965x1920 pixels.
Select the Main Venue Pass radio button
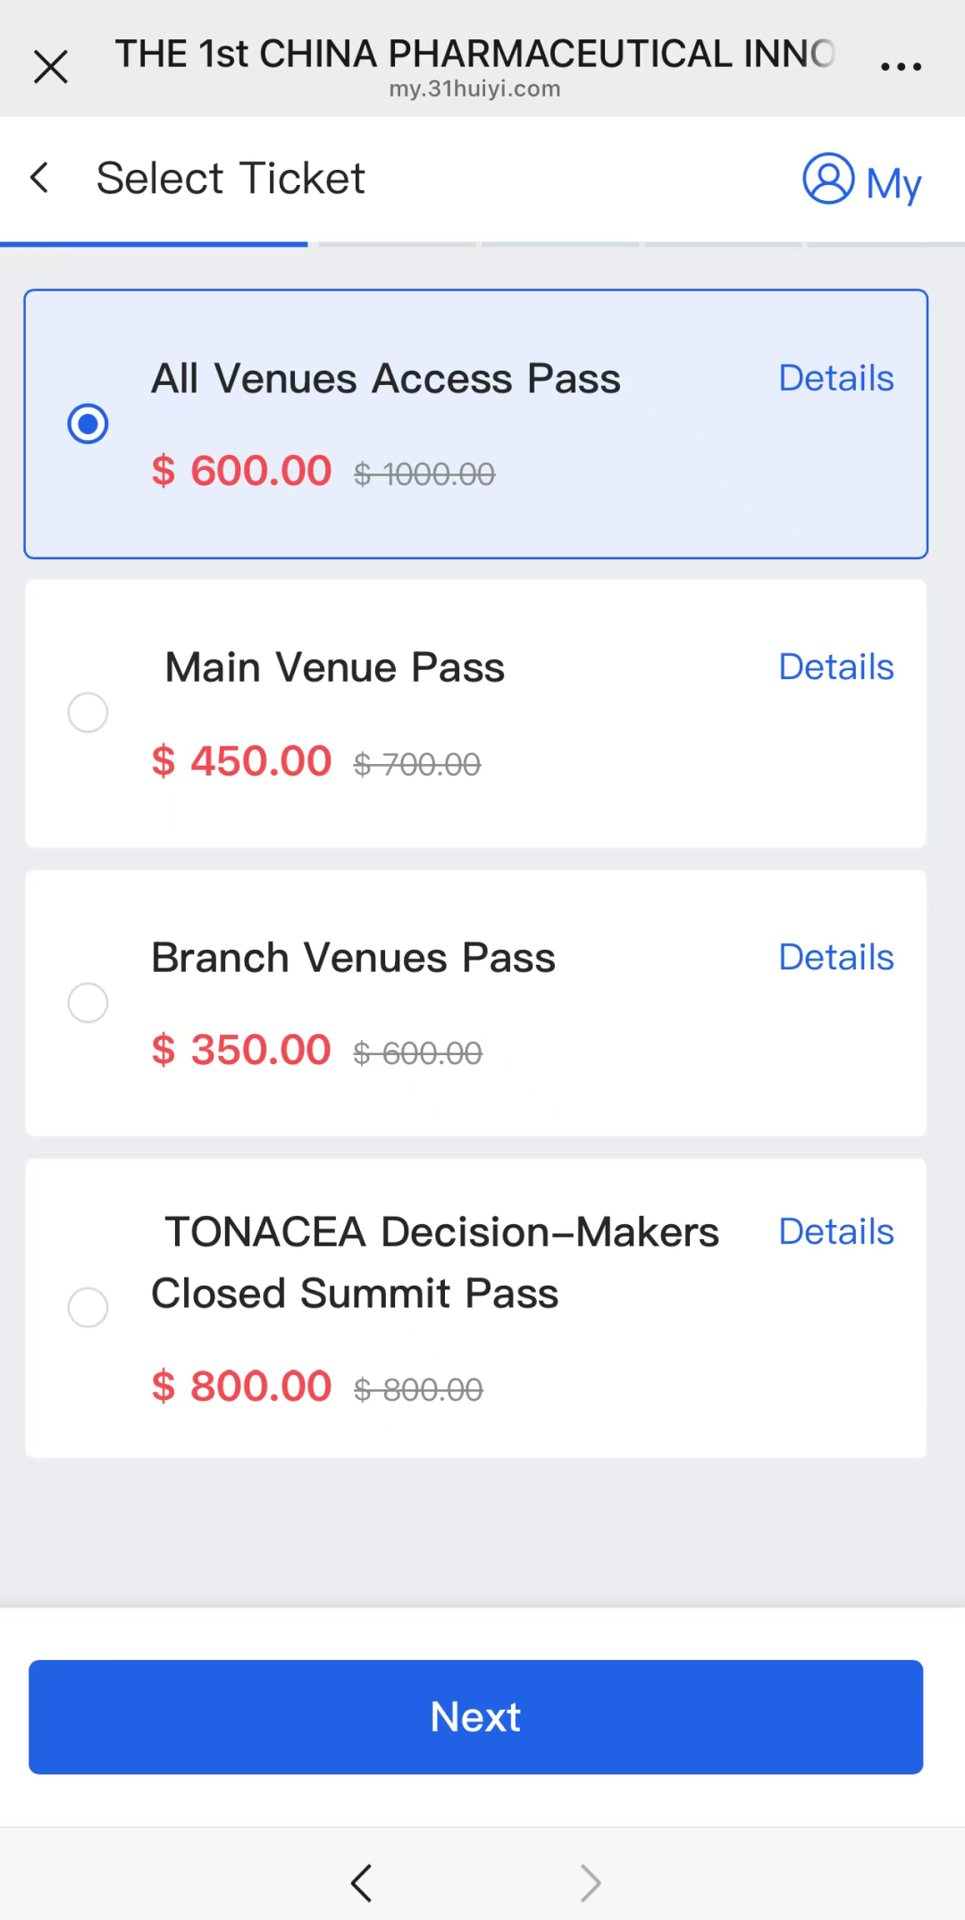pos(88,713)
